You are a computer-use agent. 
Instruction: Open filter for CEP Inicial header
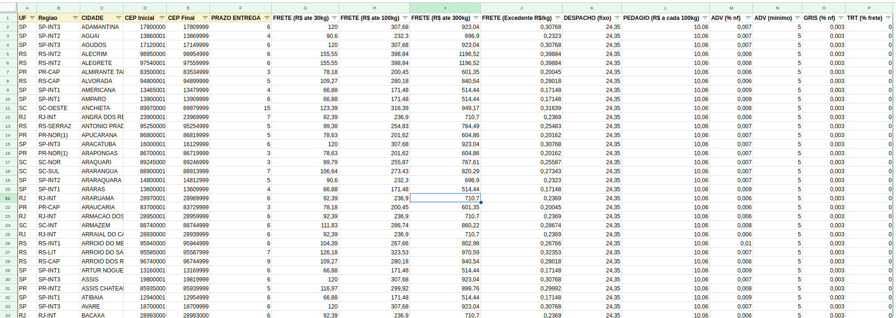[x=162, y=18]
